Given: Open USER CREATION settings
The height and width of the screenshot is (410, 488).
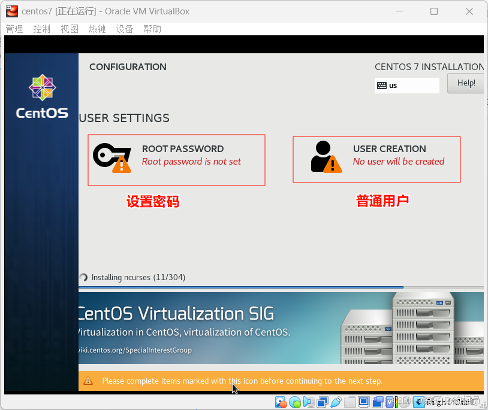Looking at the screenshot, I should click(376, 159).
